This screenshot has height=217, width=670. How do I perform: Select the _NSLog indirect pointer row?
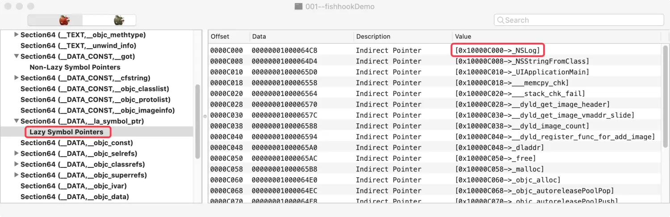(402, 50)
